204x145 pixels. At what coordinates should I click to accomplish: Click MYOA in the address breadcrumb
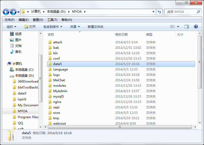(77, 12)
